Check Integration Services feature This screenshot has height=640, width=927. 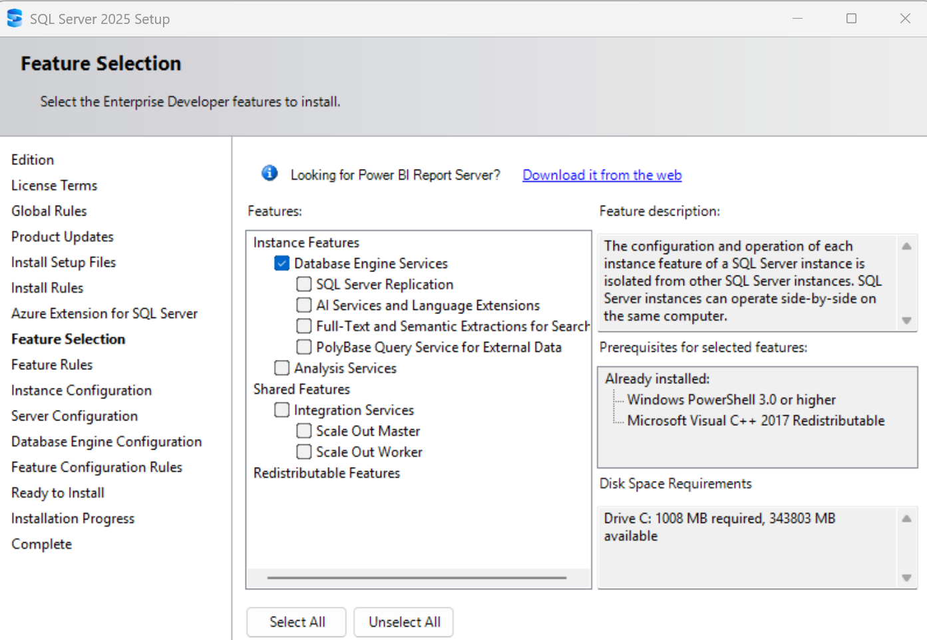click(x=282, y=410)
